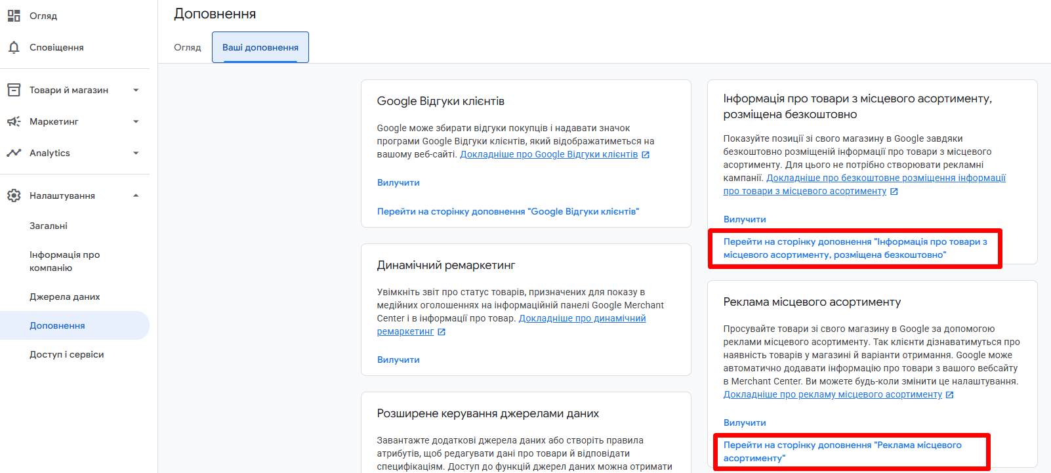Expand the Товари й магазин dropdown arrow
The width and height of the screenshot is (1051, 473).
[x=136, y=90]
